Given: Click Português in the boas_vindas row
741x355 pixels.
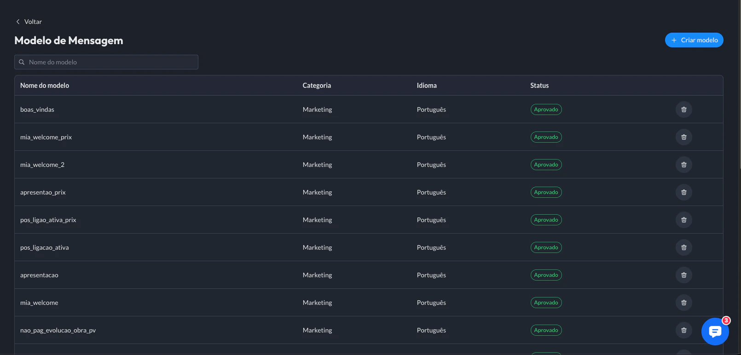Looking at the screenshot, I should [431, 109].
